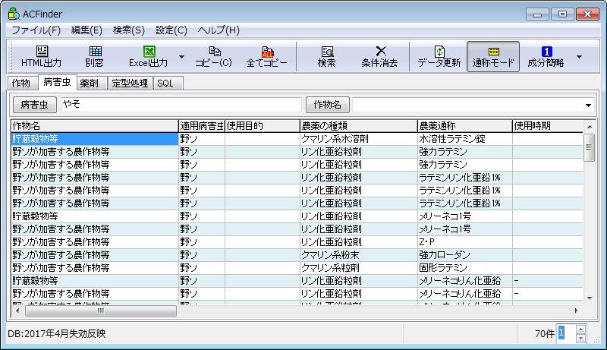Clear conditions using 条件消去

coord(379,56)
